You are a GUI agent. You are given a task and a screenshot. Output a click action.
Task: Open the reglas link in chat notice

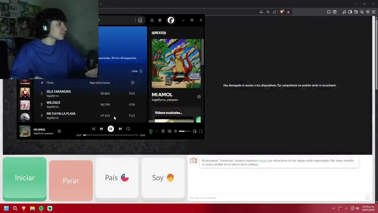click(x=262, y=160)
